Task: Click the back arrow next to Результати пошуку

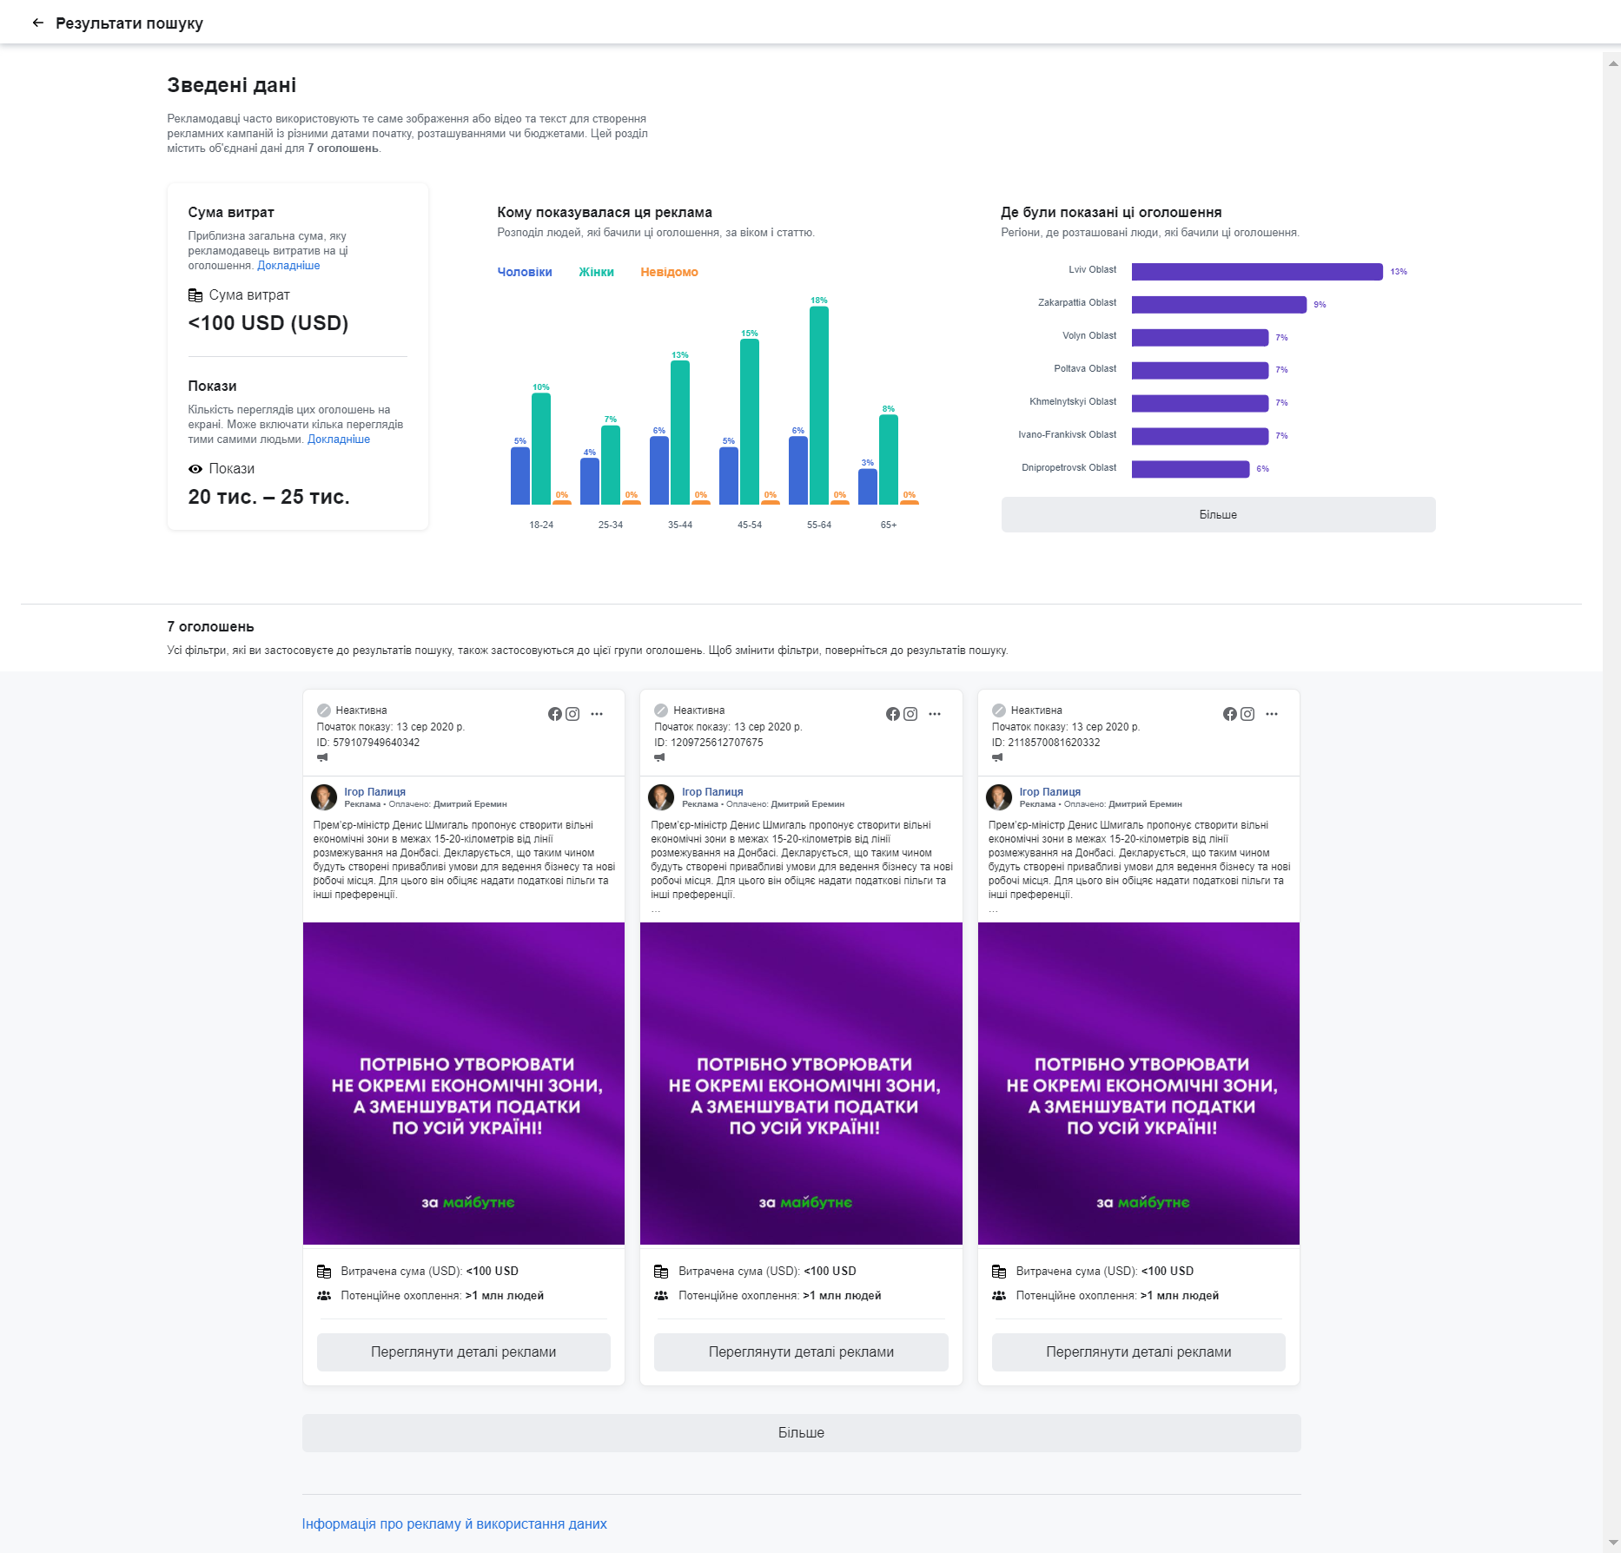Action: [x=37, y=23]
